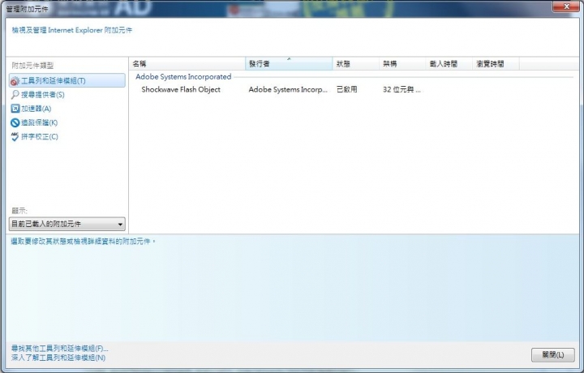Click the 拼字校正 ABC checkmark icon
The height and width of the screenshot is (373, 584).
click(x=15, y=136)
